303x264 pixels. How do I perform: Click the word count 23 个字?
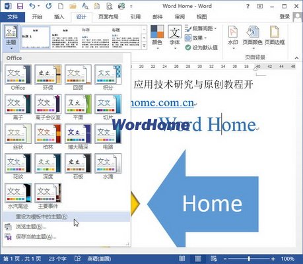pyautogui.click(x=57, y=259)
